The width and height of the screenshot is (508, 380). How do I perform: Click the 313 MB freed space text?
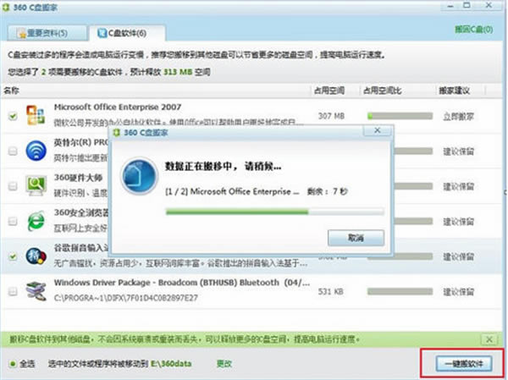click(178, 72)
